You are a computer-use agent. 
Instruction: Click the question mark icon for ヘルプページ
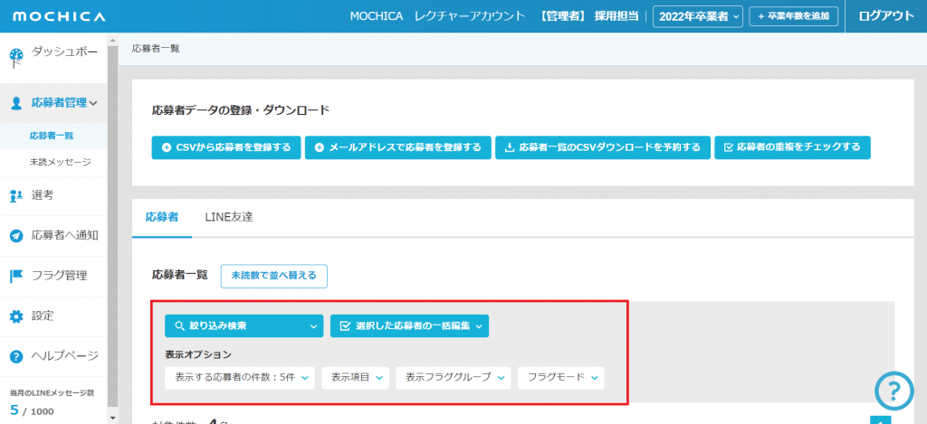click(x=15, y=356)
